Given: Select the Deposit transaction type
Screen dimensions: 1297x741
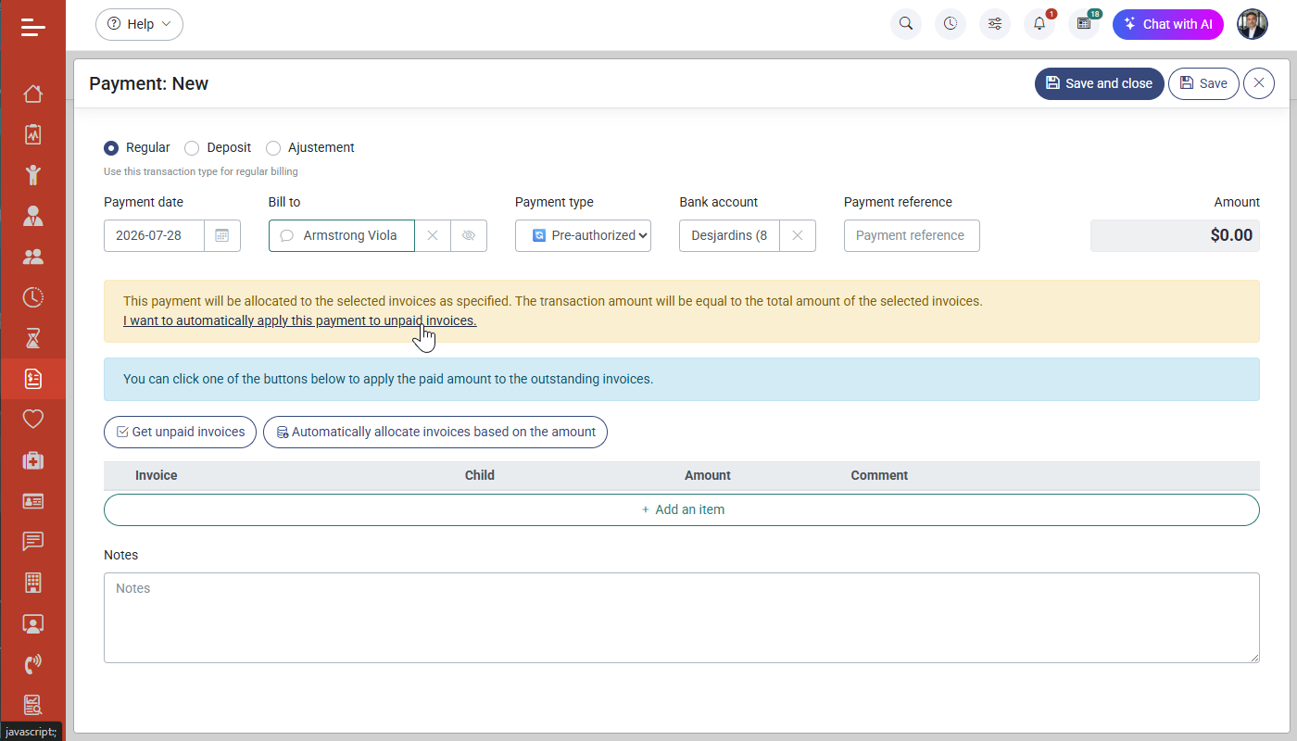Looking at the screenshot, I should tap(192, 147).
